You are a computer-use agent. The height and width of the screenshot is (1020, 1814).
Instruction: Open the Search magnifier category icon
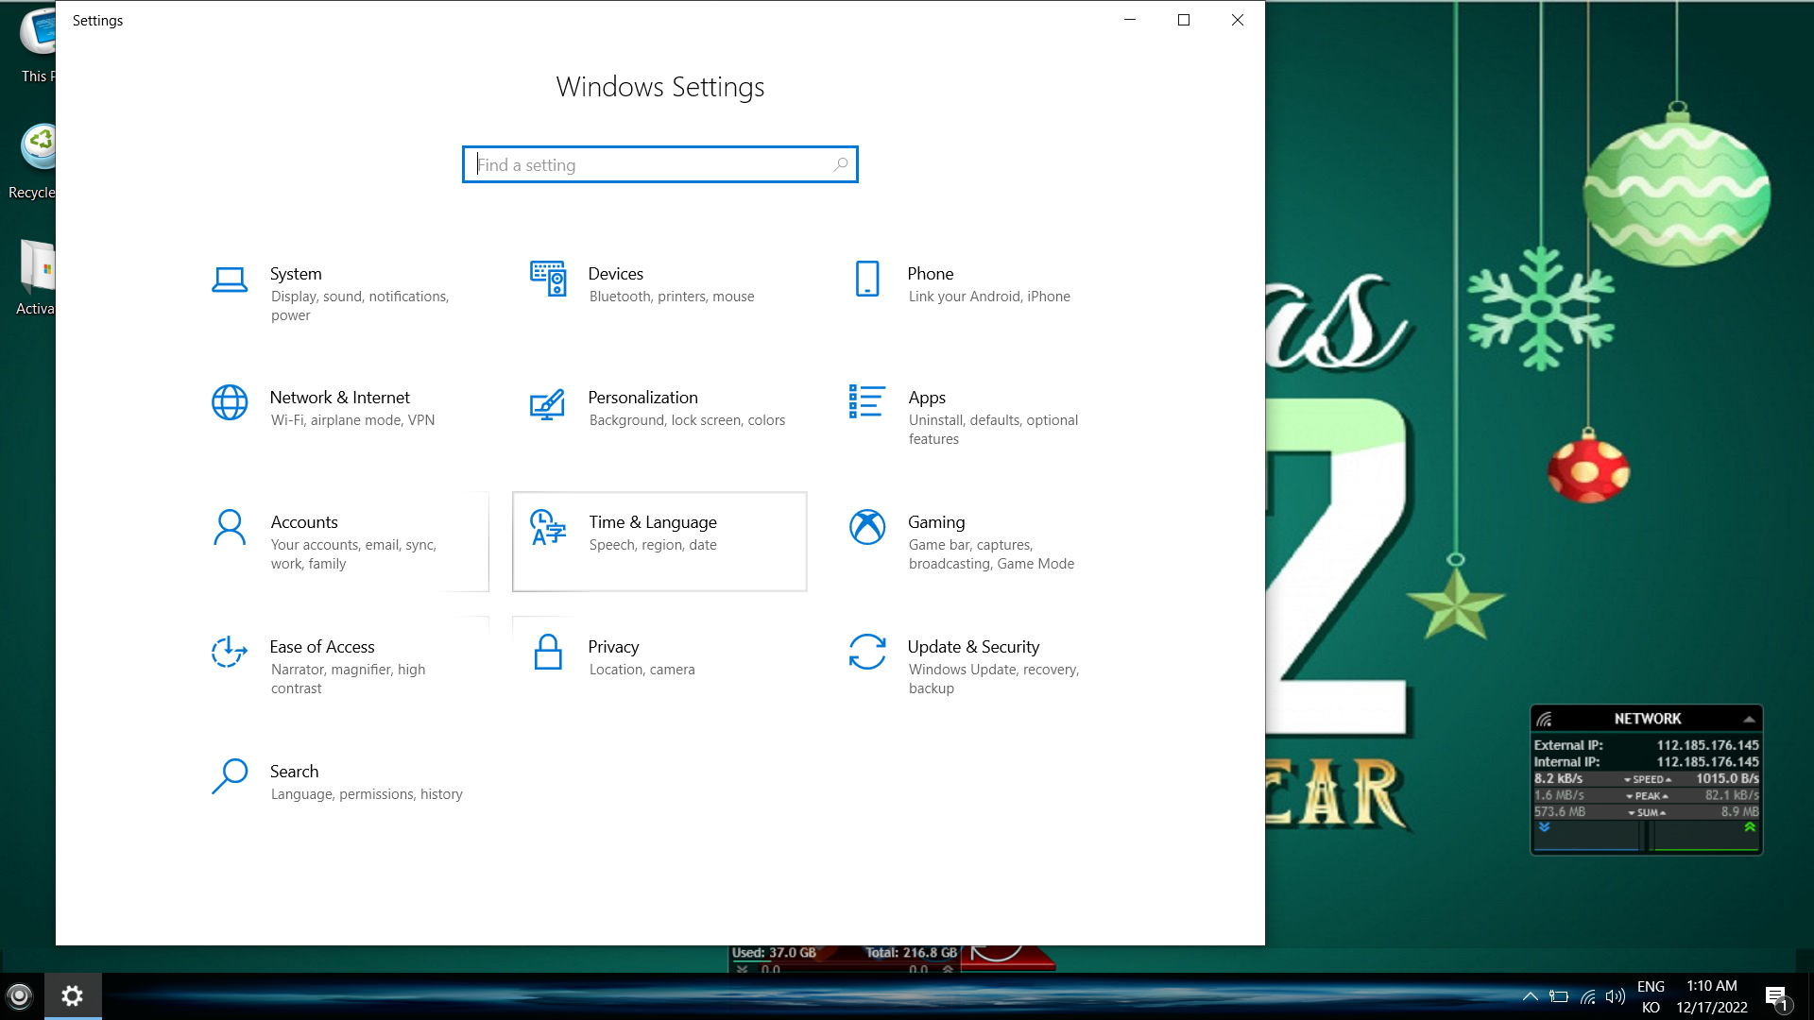(x=230, y=776)
